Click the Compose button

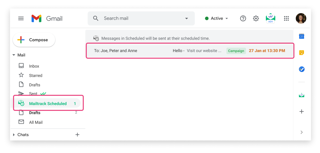pos(34,40)
